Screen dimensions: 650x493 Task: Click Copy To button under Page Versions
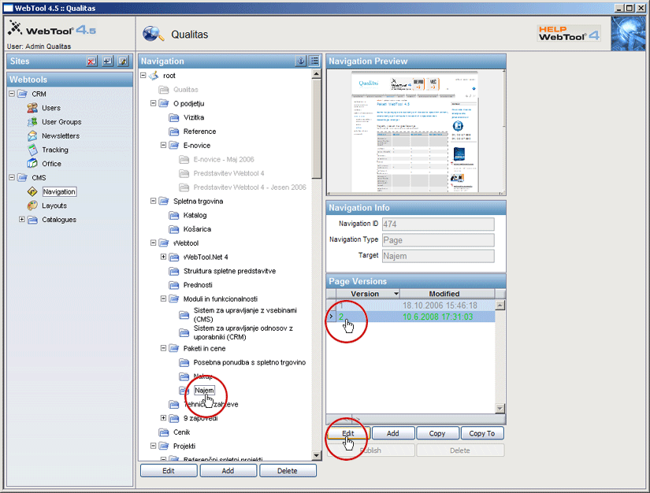point(481,433)
